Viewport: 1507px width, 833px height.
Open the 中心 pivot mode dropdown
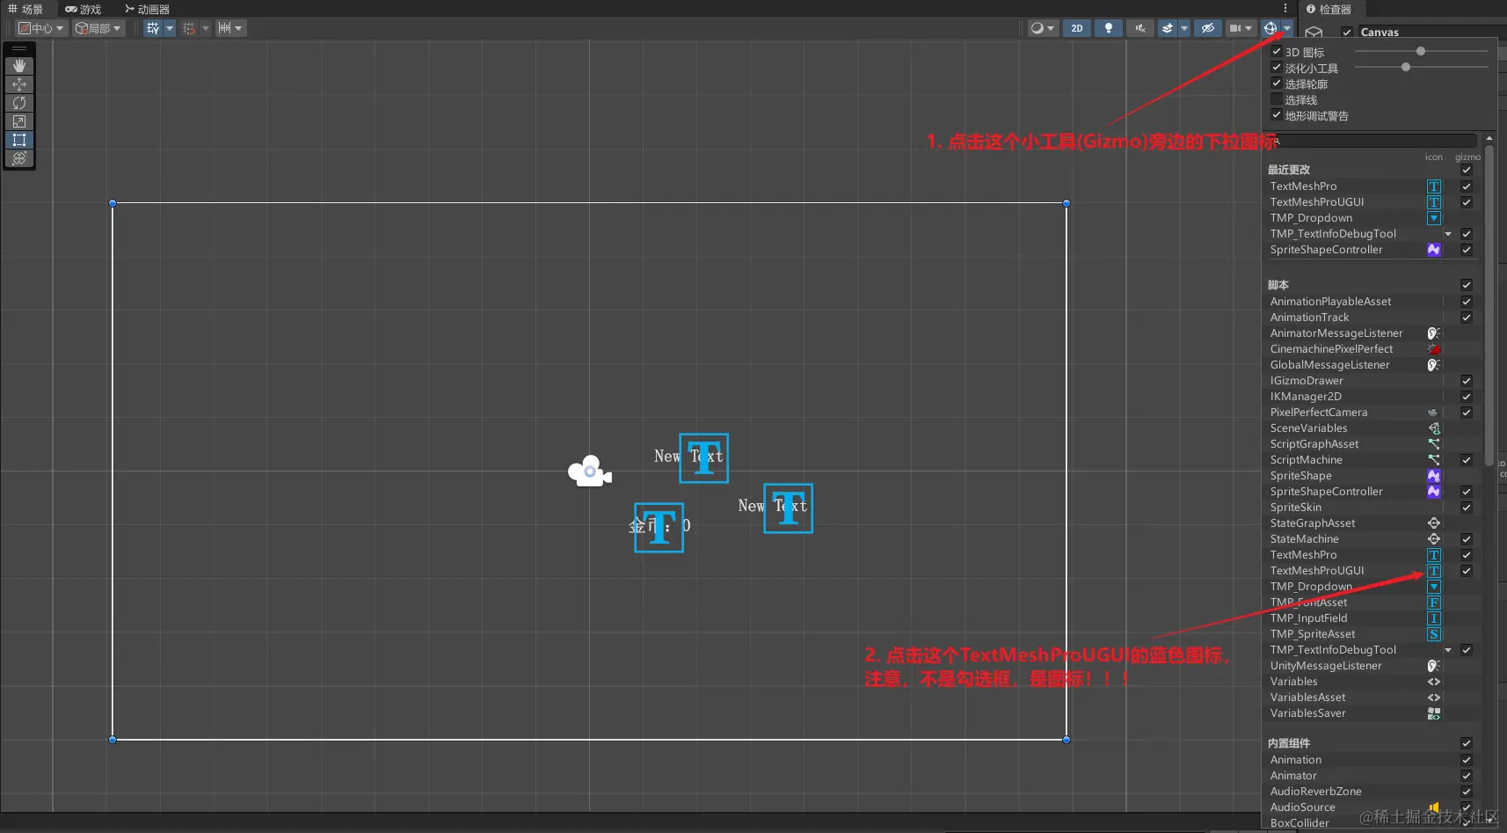pos(40,28)
